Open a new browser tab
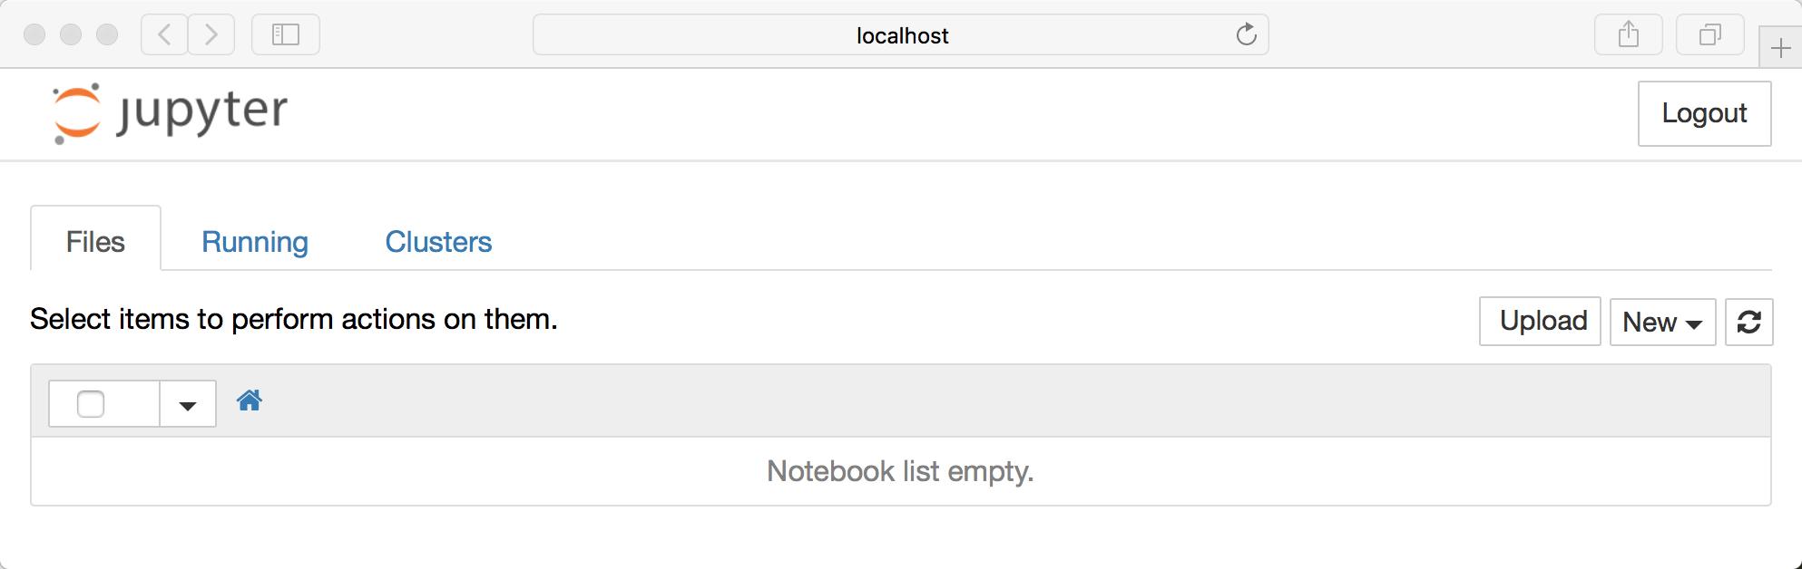 1778,47
